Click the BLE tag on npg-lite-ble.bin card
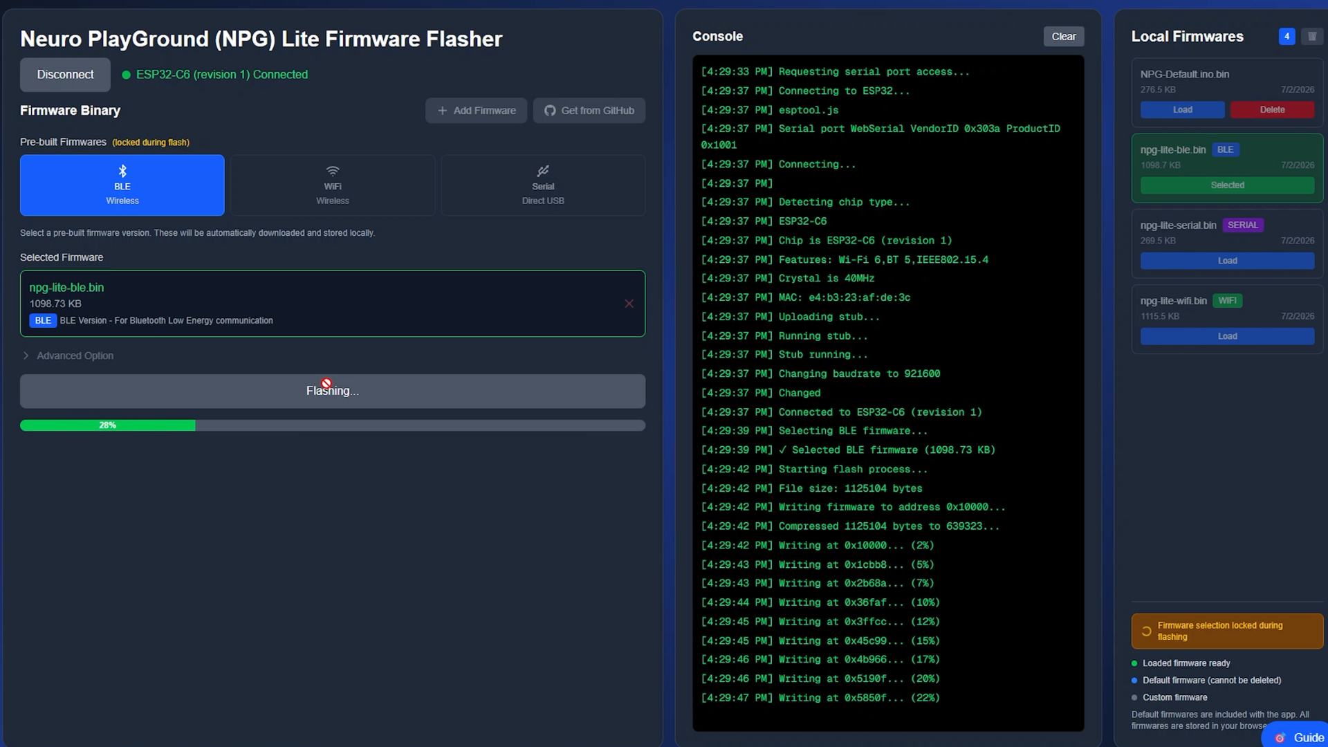1328x747 pixels. (x=1225, y=150)
